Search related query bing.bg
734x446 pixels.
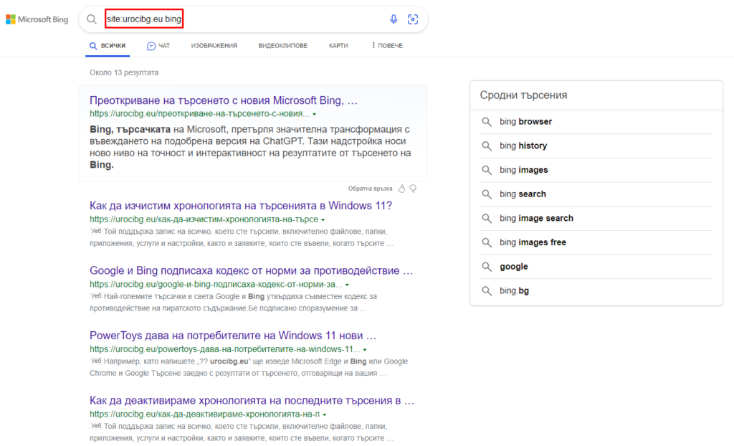pyautogui.click(x=514, y=290)
